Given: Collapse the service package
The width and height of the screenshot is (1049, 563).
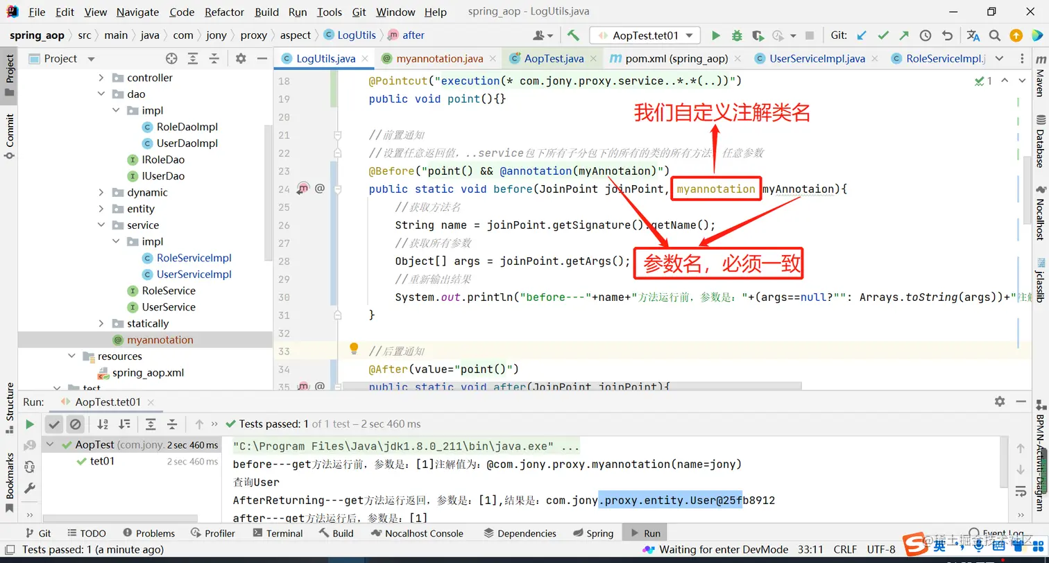Looking at the screenshot, I should click(101, 225).
